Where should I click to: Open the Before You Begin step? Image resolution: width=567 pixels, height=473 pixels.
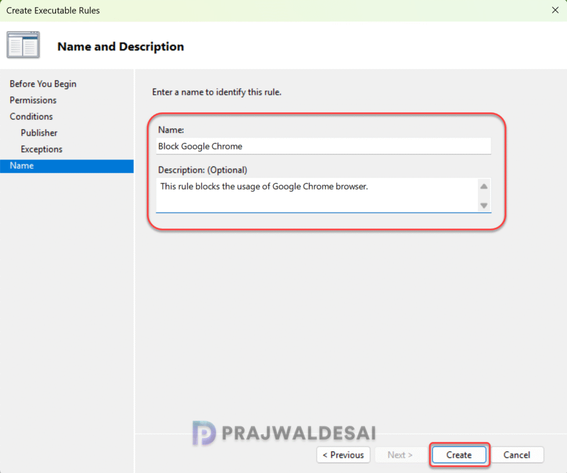point(43,84)
